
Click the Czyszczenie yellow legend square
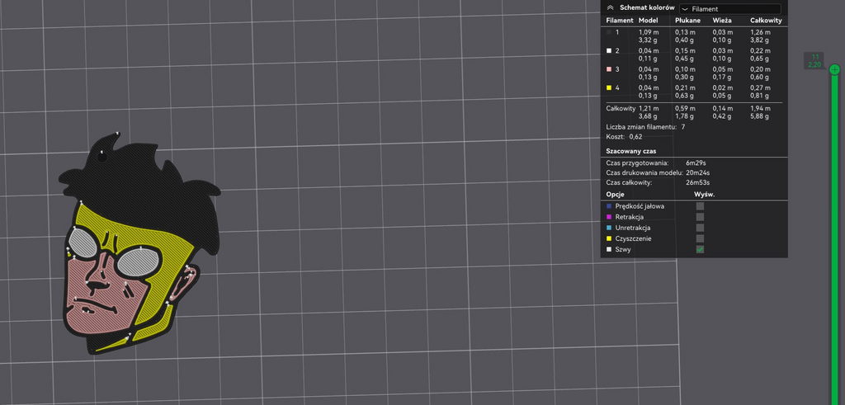[x=609, y=238]
